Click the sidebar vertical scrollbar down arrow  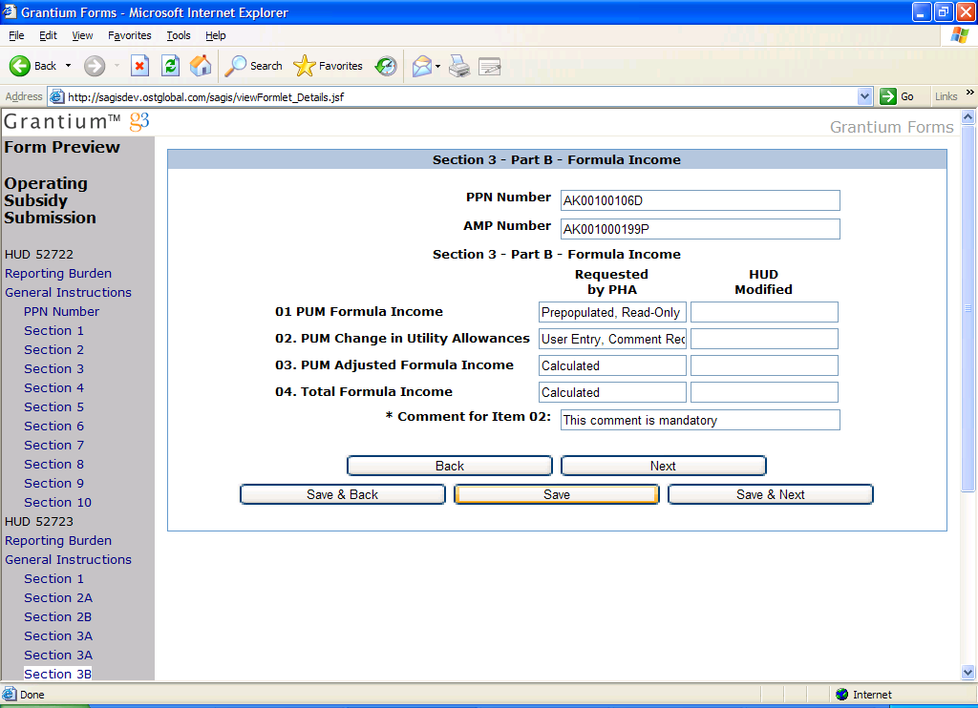[968, 672]
